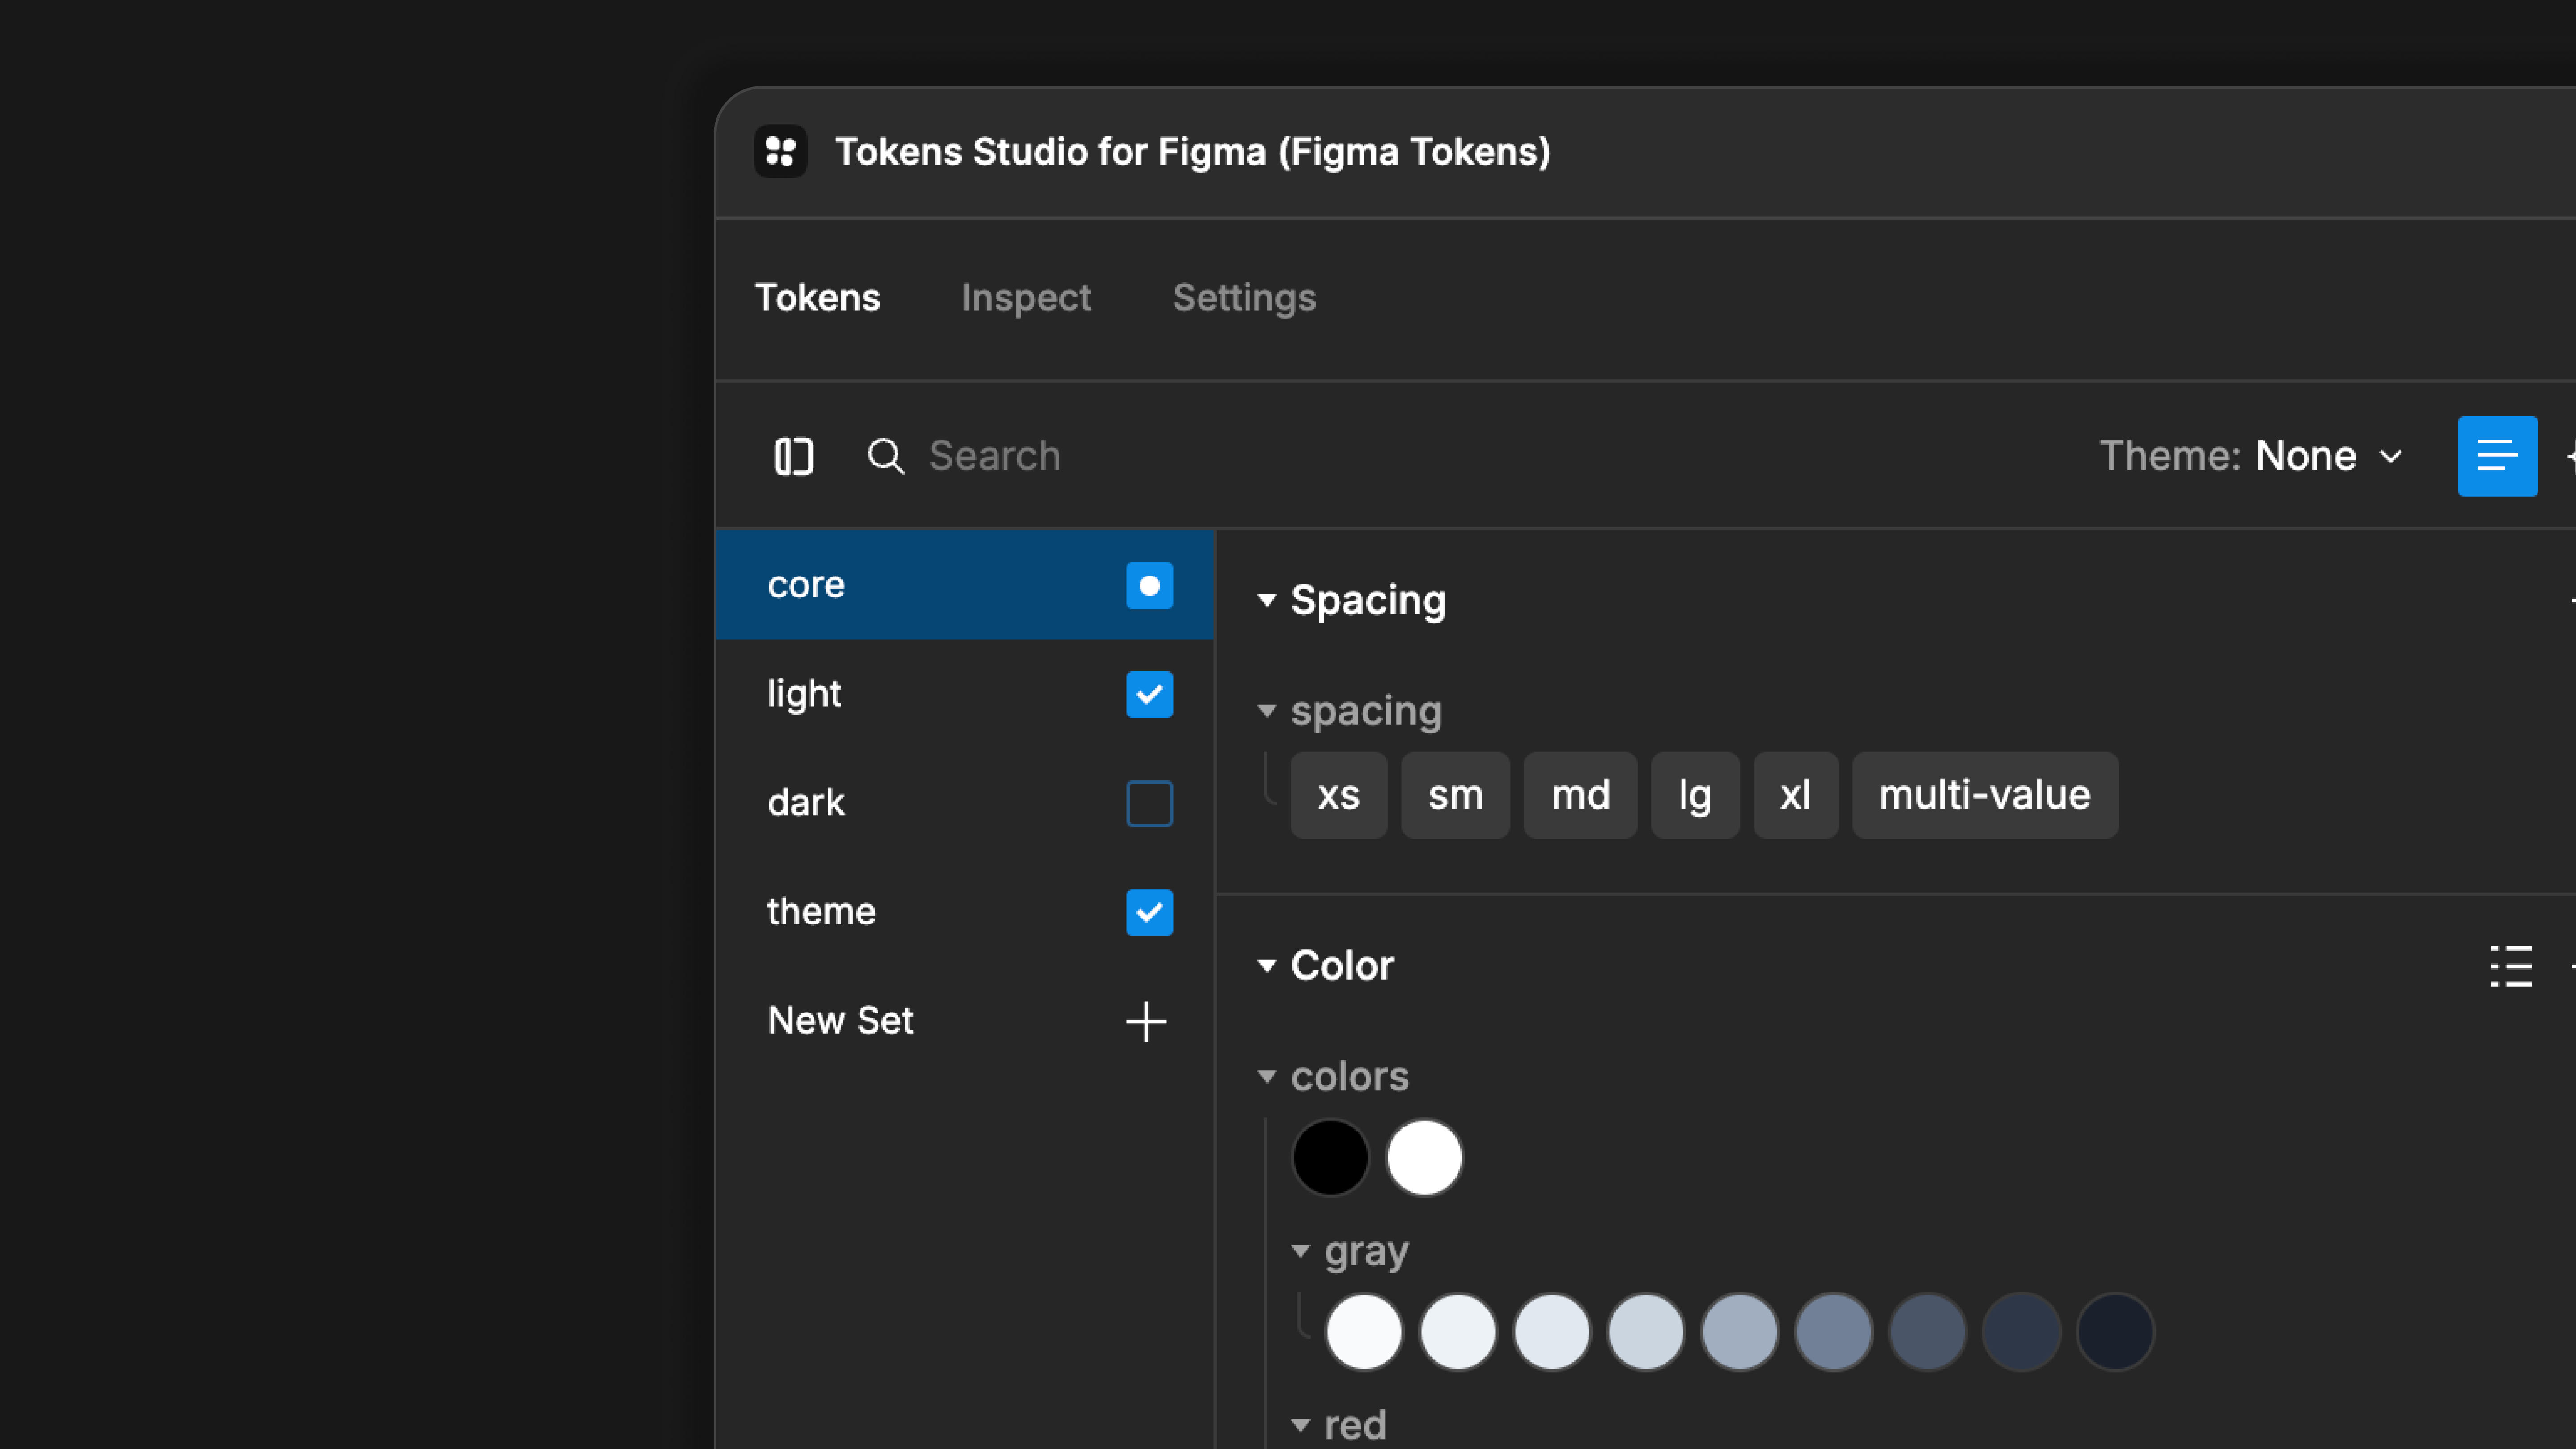Enable the dark token set checkbox
The height and width of the screenshot is (1449, 2576).
(x=1149, y=803)
